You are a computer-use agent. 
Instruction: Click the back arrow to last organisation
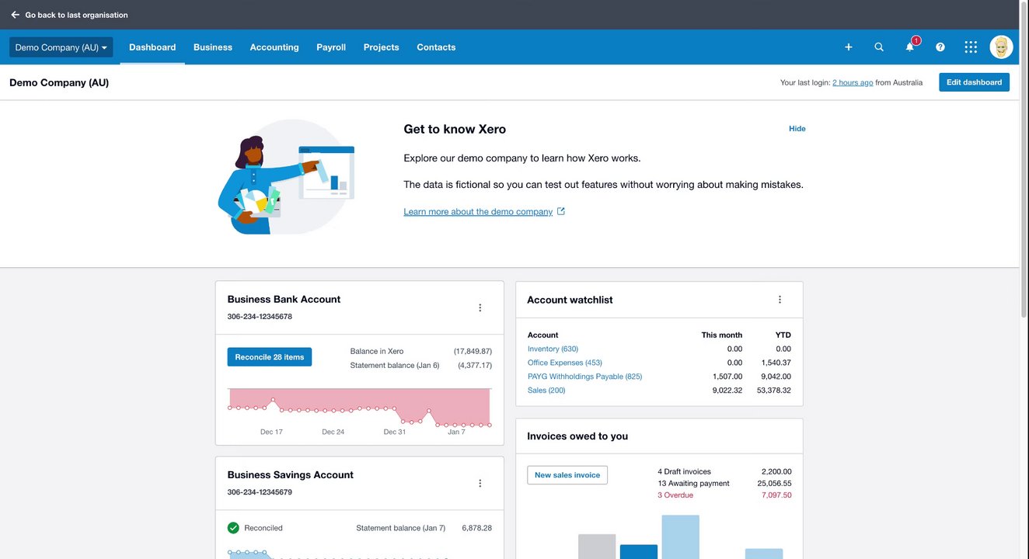(16, 15)
